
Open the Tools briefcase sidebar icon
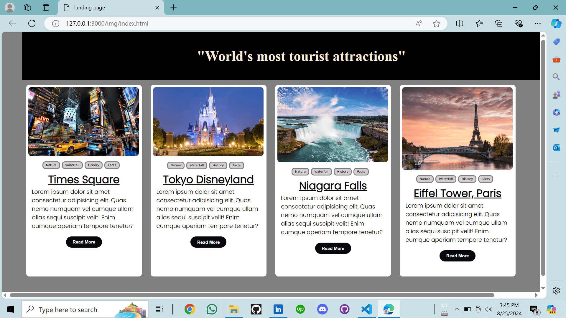tap(556, 59)
